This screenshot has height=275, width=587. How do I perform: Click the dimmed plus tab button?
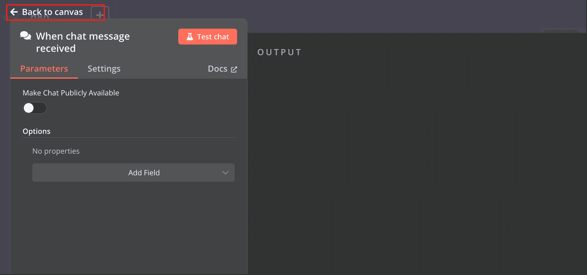coord(100,14)
